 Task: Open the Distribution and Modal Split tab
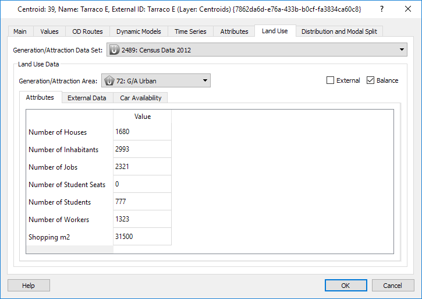point(339,31)
